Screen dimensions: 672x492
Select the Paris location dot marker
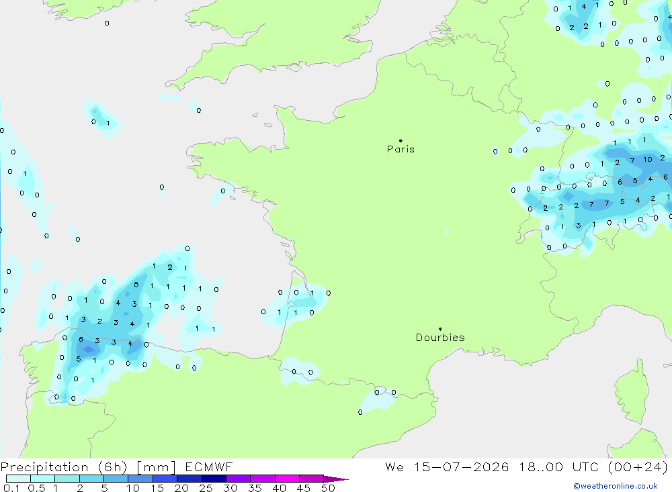pos(401,140)
